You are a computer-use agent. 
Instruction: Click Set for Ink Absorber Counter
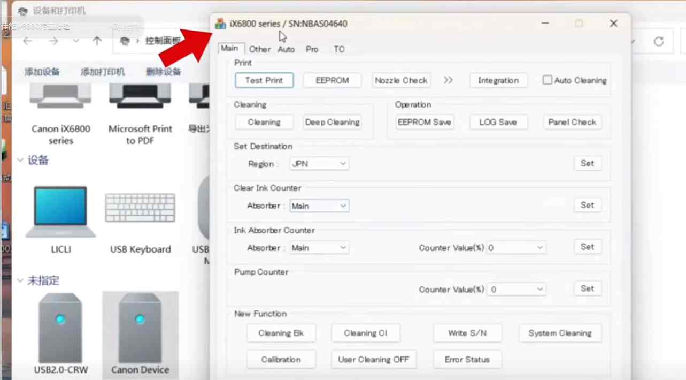[x=588, y=247]
